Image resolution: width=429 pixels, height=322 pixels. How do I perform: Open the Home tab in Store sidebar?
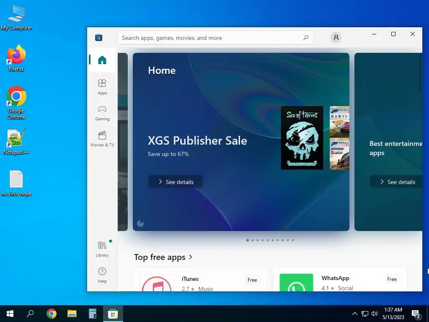(x=102, y=60)
